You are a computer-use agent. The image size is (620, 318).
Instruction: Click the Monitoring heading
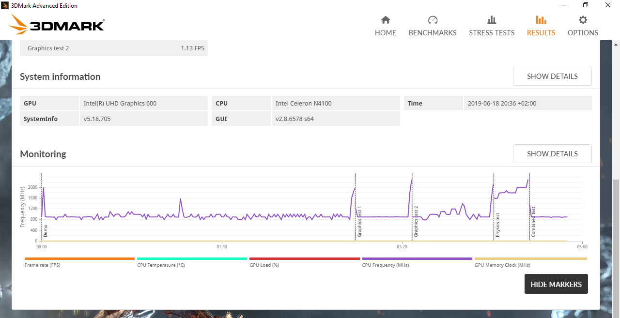tap(43, 154)
